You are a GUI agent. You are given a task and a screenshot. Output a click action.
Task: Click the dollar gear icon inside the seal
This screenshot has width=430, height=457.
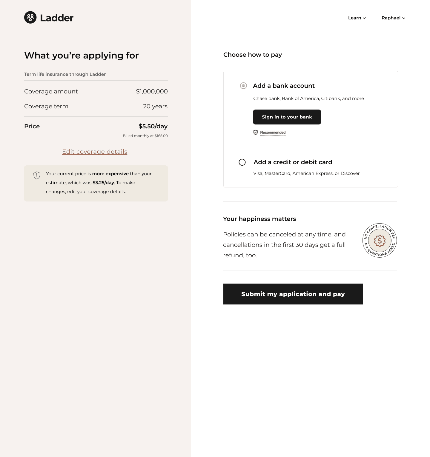379,241
